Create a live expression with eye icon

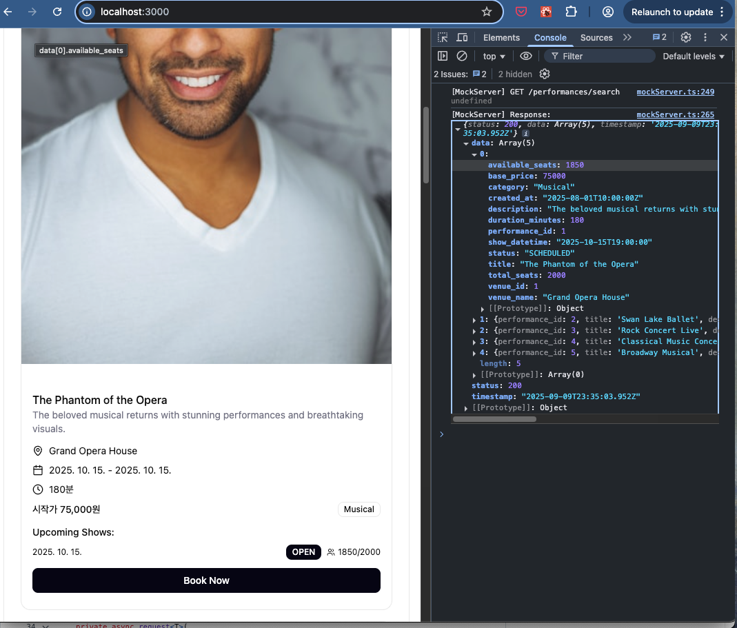[526, 56]
